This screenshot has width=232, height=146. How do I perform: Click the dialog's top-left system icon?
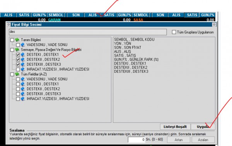coord(9,24)
